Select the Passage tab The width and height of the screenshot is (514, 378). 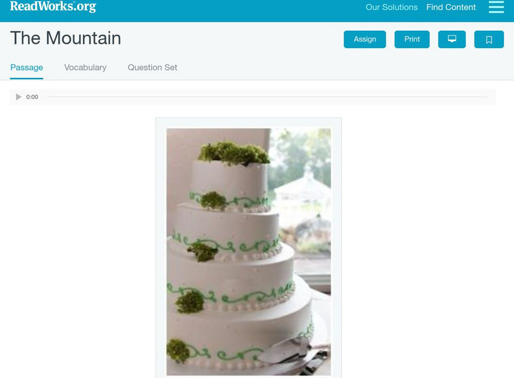point(26,67)
